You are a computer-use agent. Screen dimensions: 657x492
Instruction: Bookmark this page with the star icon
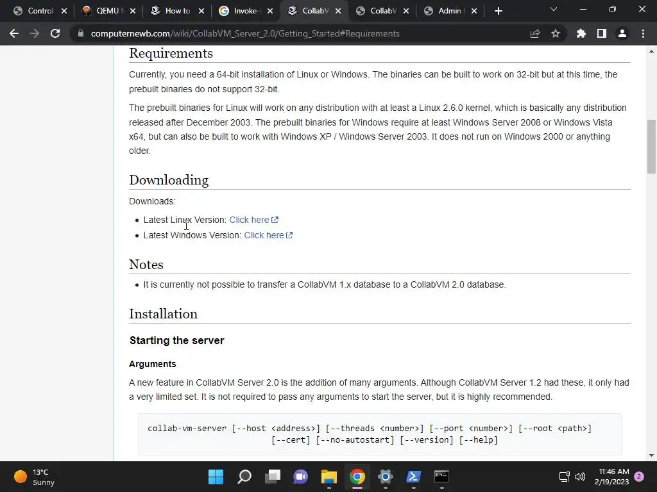coord(556,33)
